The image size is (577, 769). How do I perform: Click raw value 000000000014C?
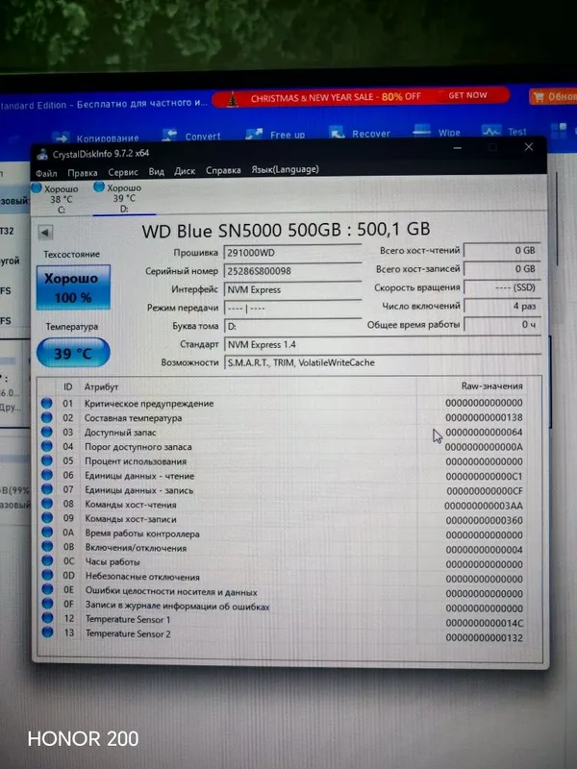click(485, 623)
